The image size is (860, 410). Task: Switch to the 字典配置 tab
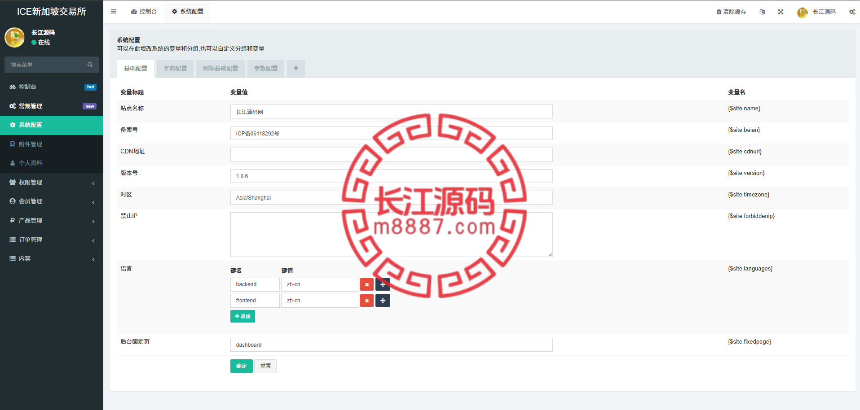[x=175, y=69]
